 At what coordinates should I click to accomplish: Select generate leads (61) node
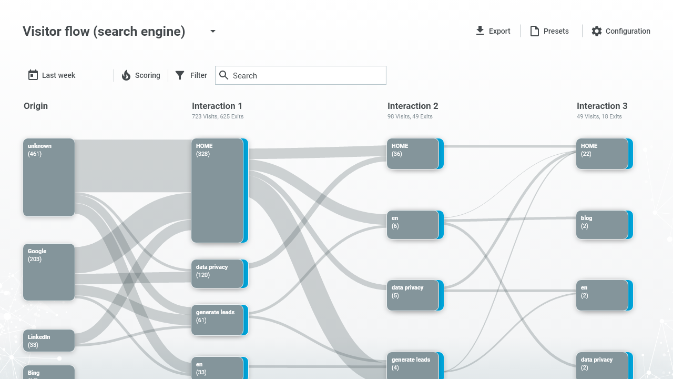217,320
